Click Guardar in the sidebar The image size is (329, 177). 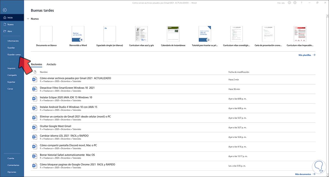pos(11,48)
